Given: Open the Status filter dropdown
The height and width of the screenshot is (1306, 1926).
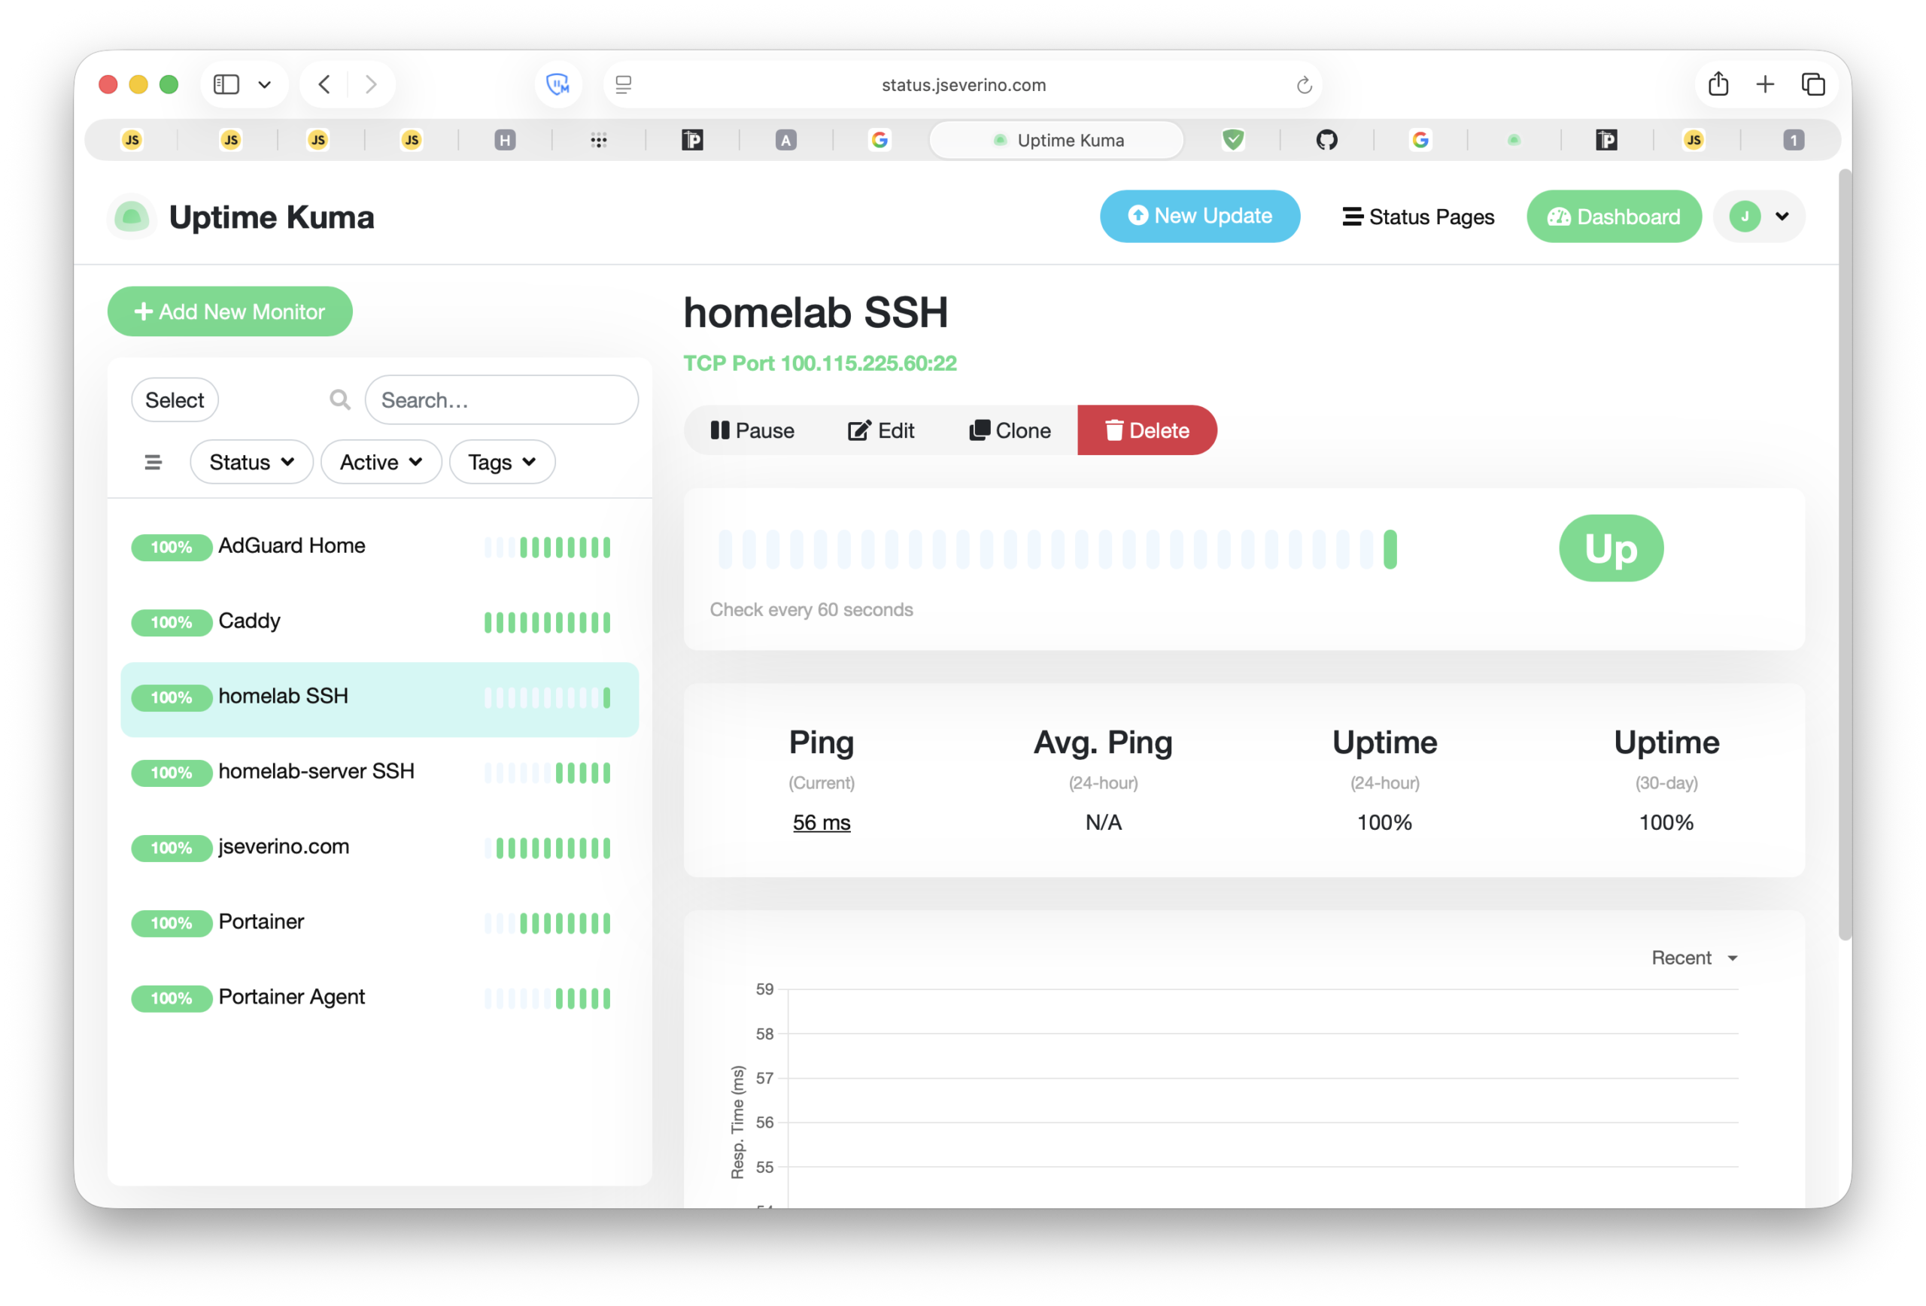Looking at the screenshot, I should click(x=251, y=463).
